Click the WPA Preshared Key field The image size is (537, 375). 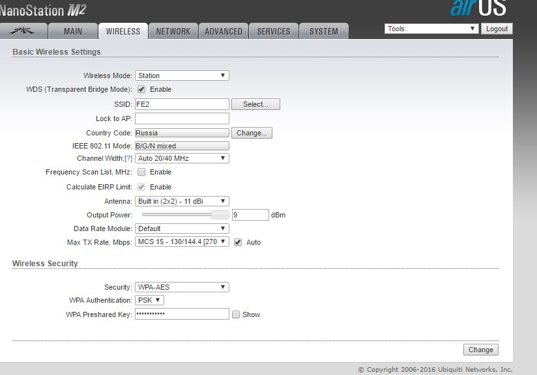coord(182,314)
